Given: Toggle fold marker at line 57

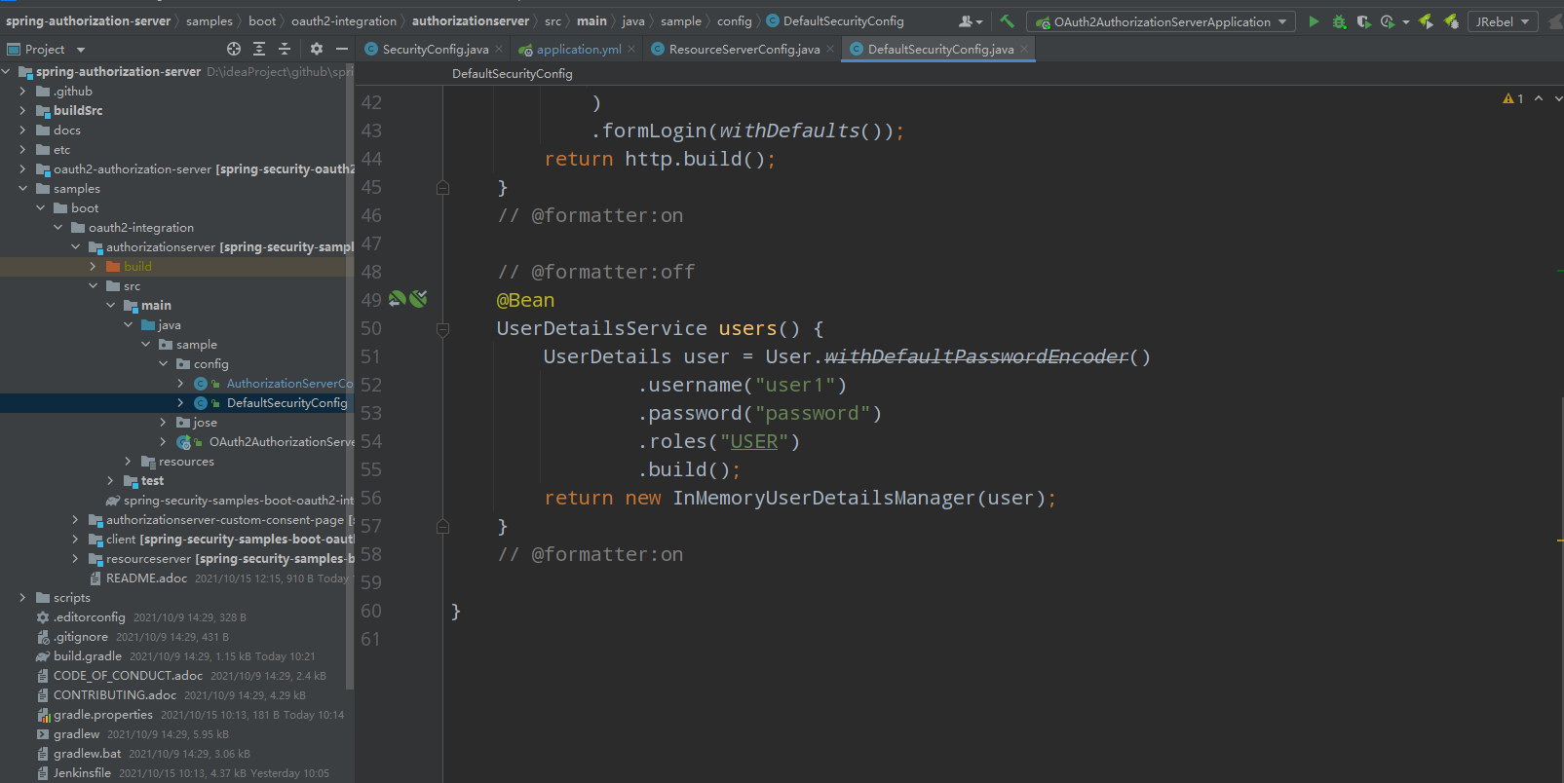Looking at the screenshot, I should pyautogui.click(x=443, y=527).
